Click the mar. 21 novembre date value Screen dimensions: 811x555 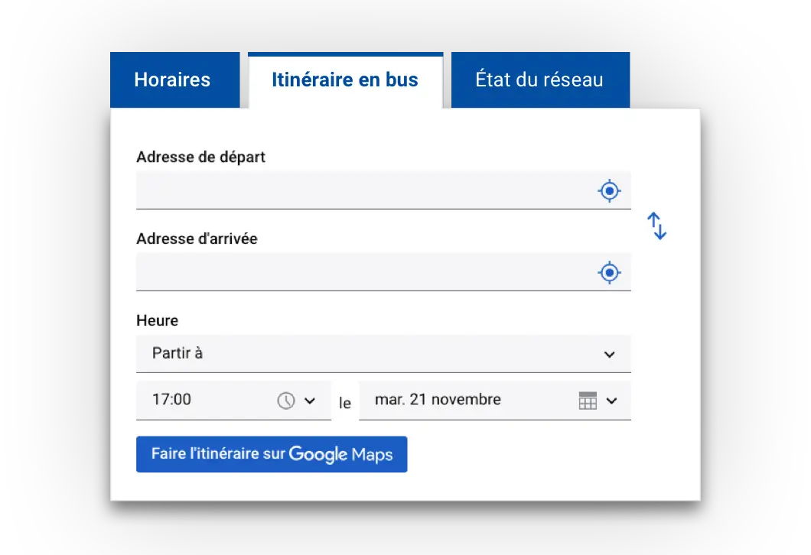click(438, 400)
